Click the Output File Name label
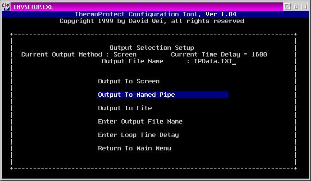This screenshot has width=311, height=181. (132, 61)
